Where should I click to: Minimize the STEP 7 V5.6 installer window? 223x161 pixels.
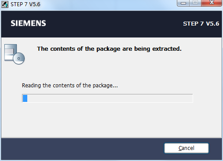point(183,3)
